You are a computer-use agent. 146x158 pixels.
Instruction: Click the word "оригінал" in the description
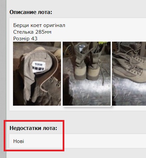[54, 26]
